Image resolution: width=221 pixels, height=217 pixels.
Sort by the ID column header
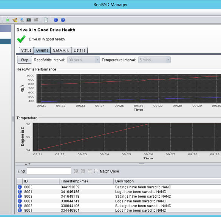41,181
